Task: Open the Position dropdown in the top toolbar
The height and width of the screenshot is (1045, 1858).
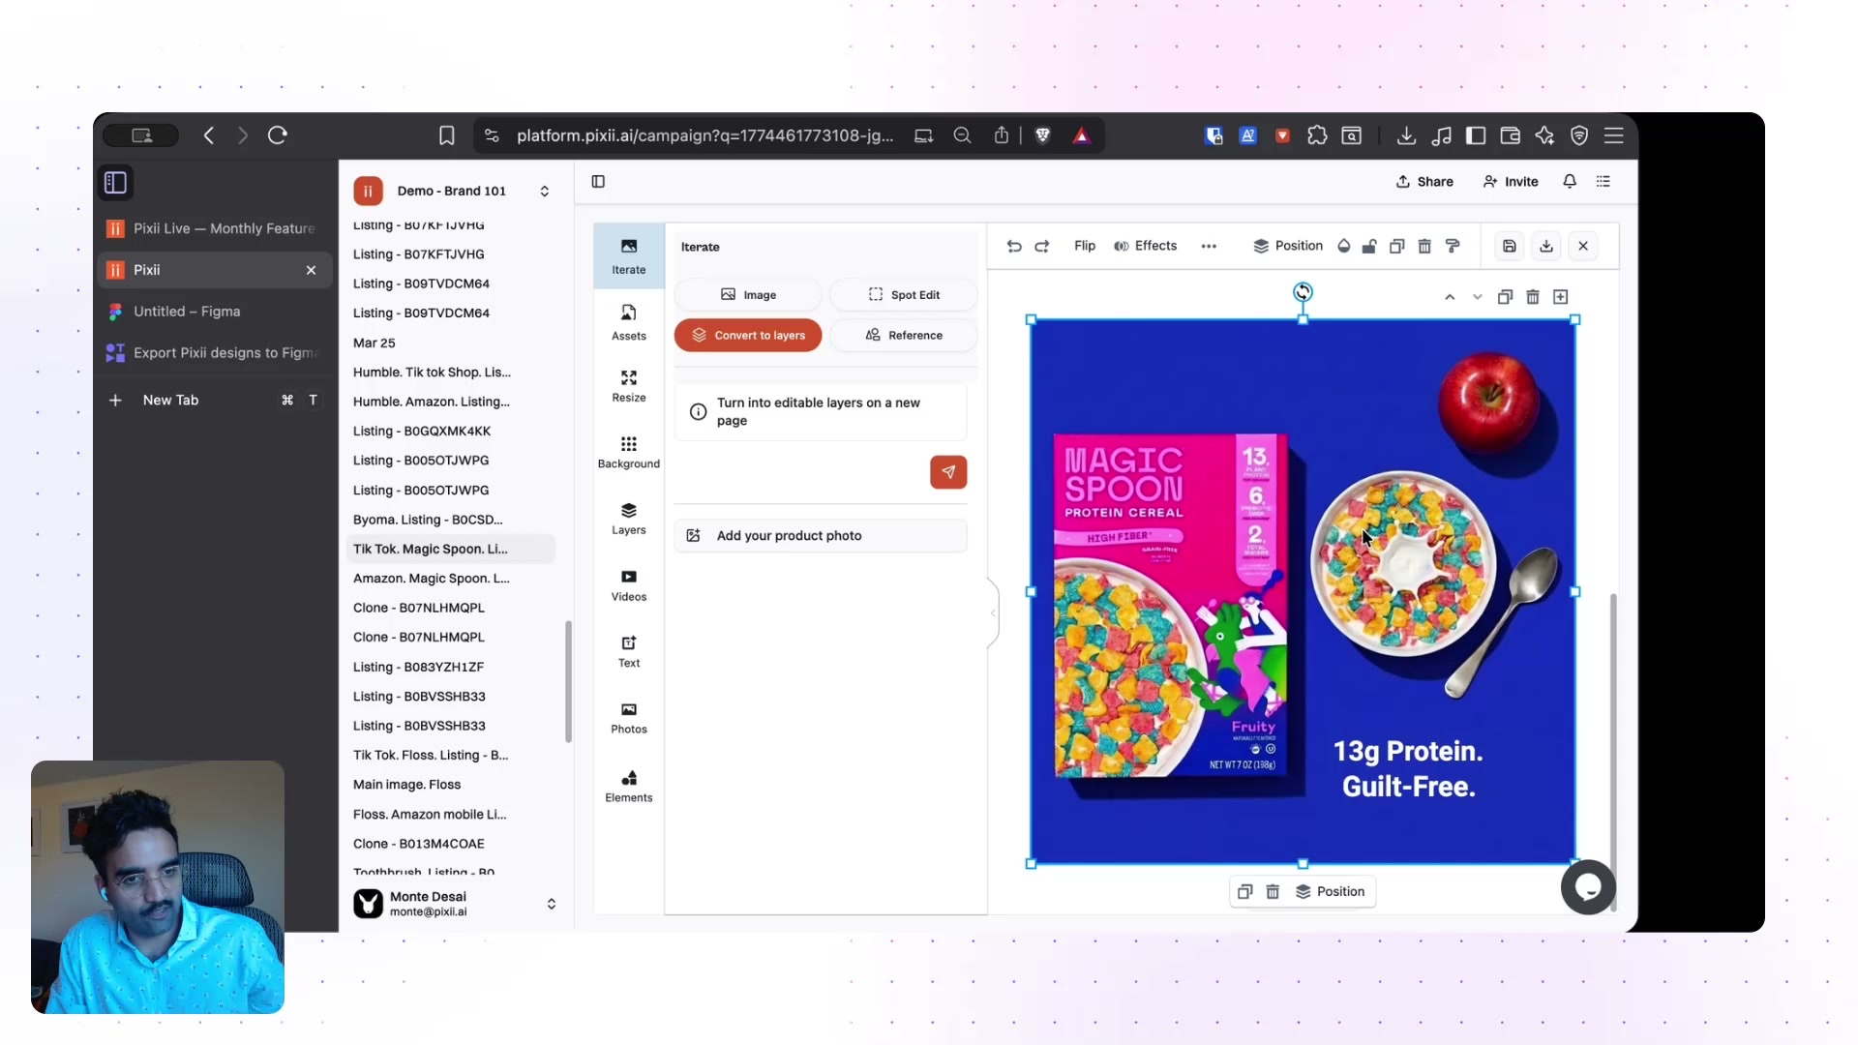Action: [x=1288, y=247]
